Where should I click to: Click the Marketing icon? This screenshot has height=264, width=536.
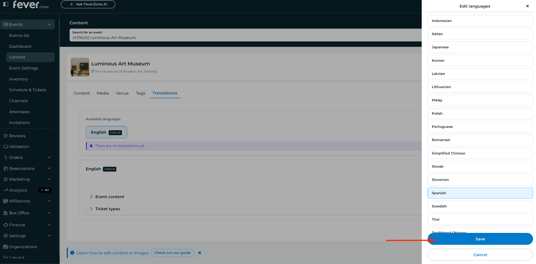5,179
